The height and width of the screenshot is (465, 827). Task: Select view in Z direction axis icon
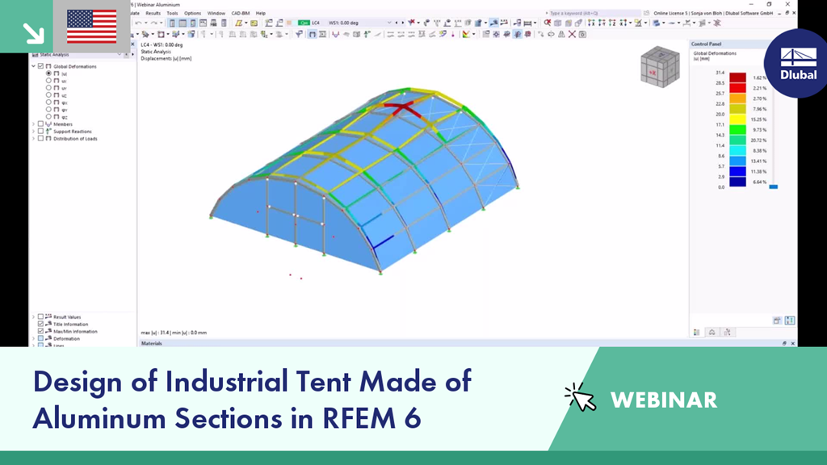click(x=612, y=23)
